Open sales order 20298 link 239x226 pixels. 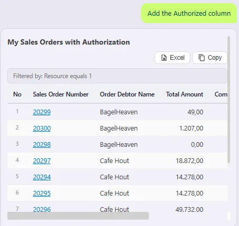(x=42, y=145)
